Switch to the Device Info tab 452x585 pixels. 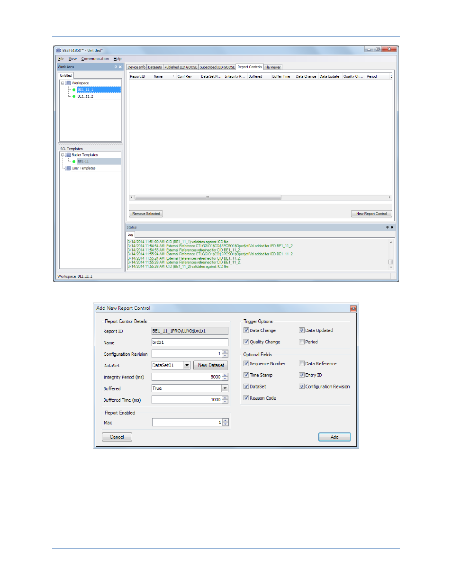[136, 67]
